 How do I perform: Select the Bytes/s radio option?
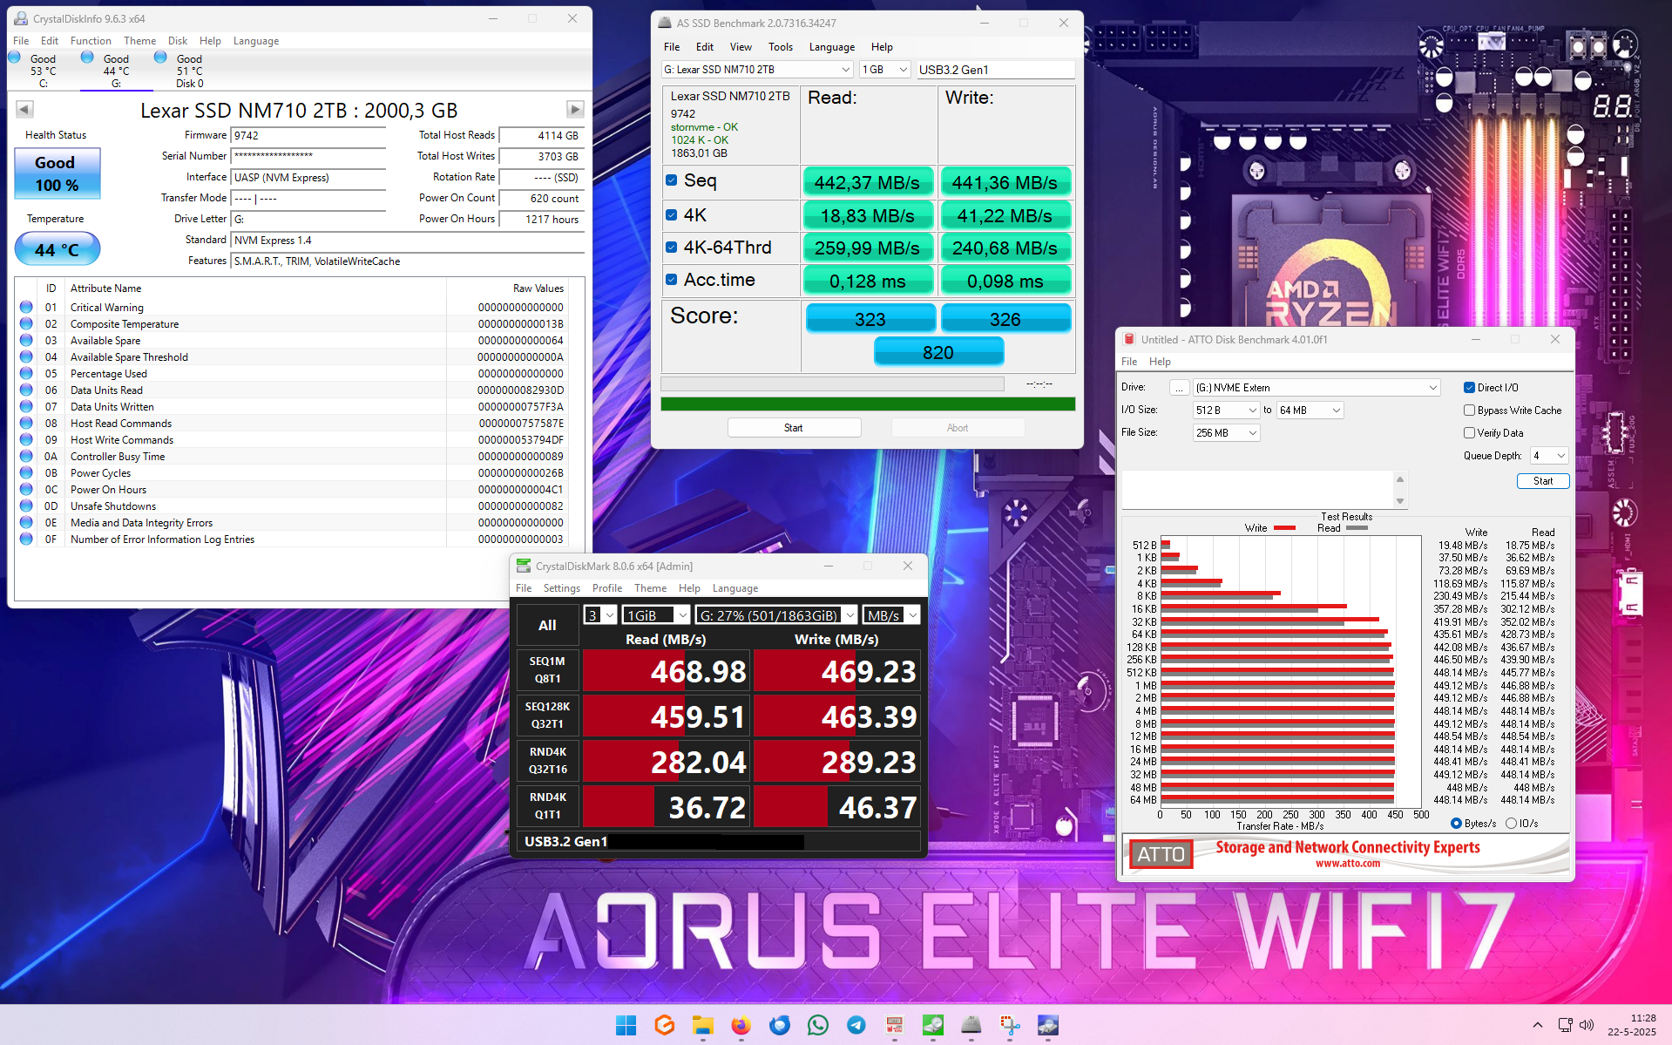click(1456, 824)
